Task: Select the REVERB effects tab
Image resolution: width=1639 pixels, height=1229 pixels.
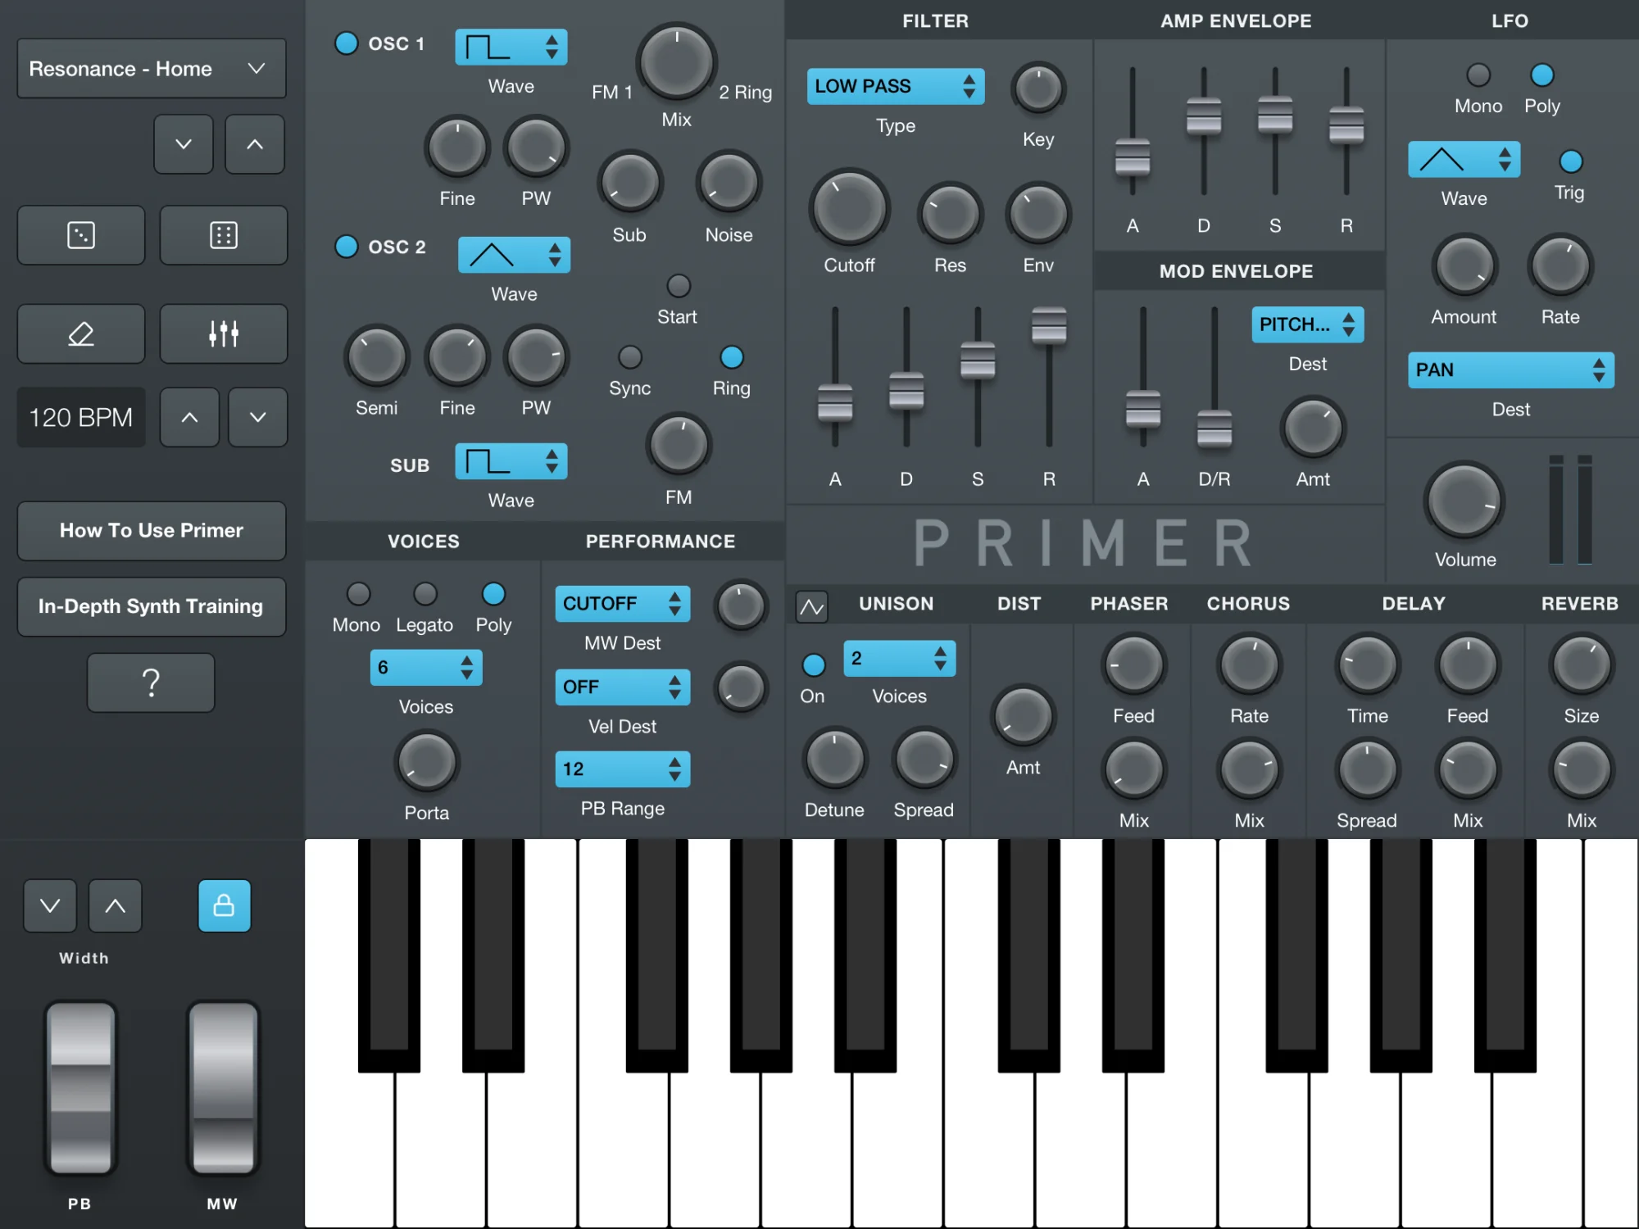Action: 1580,604
